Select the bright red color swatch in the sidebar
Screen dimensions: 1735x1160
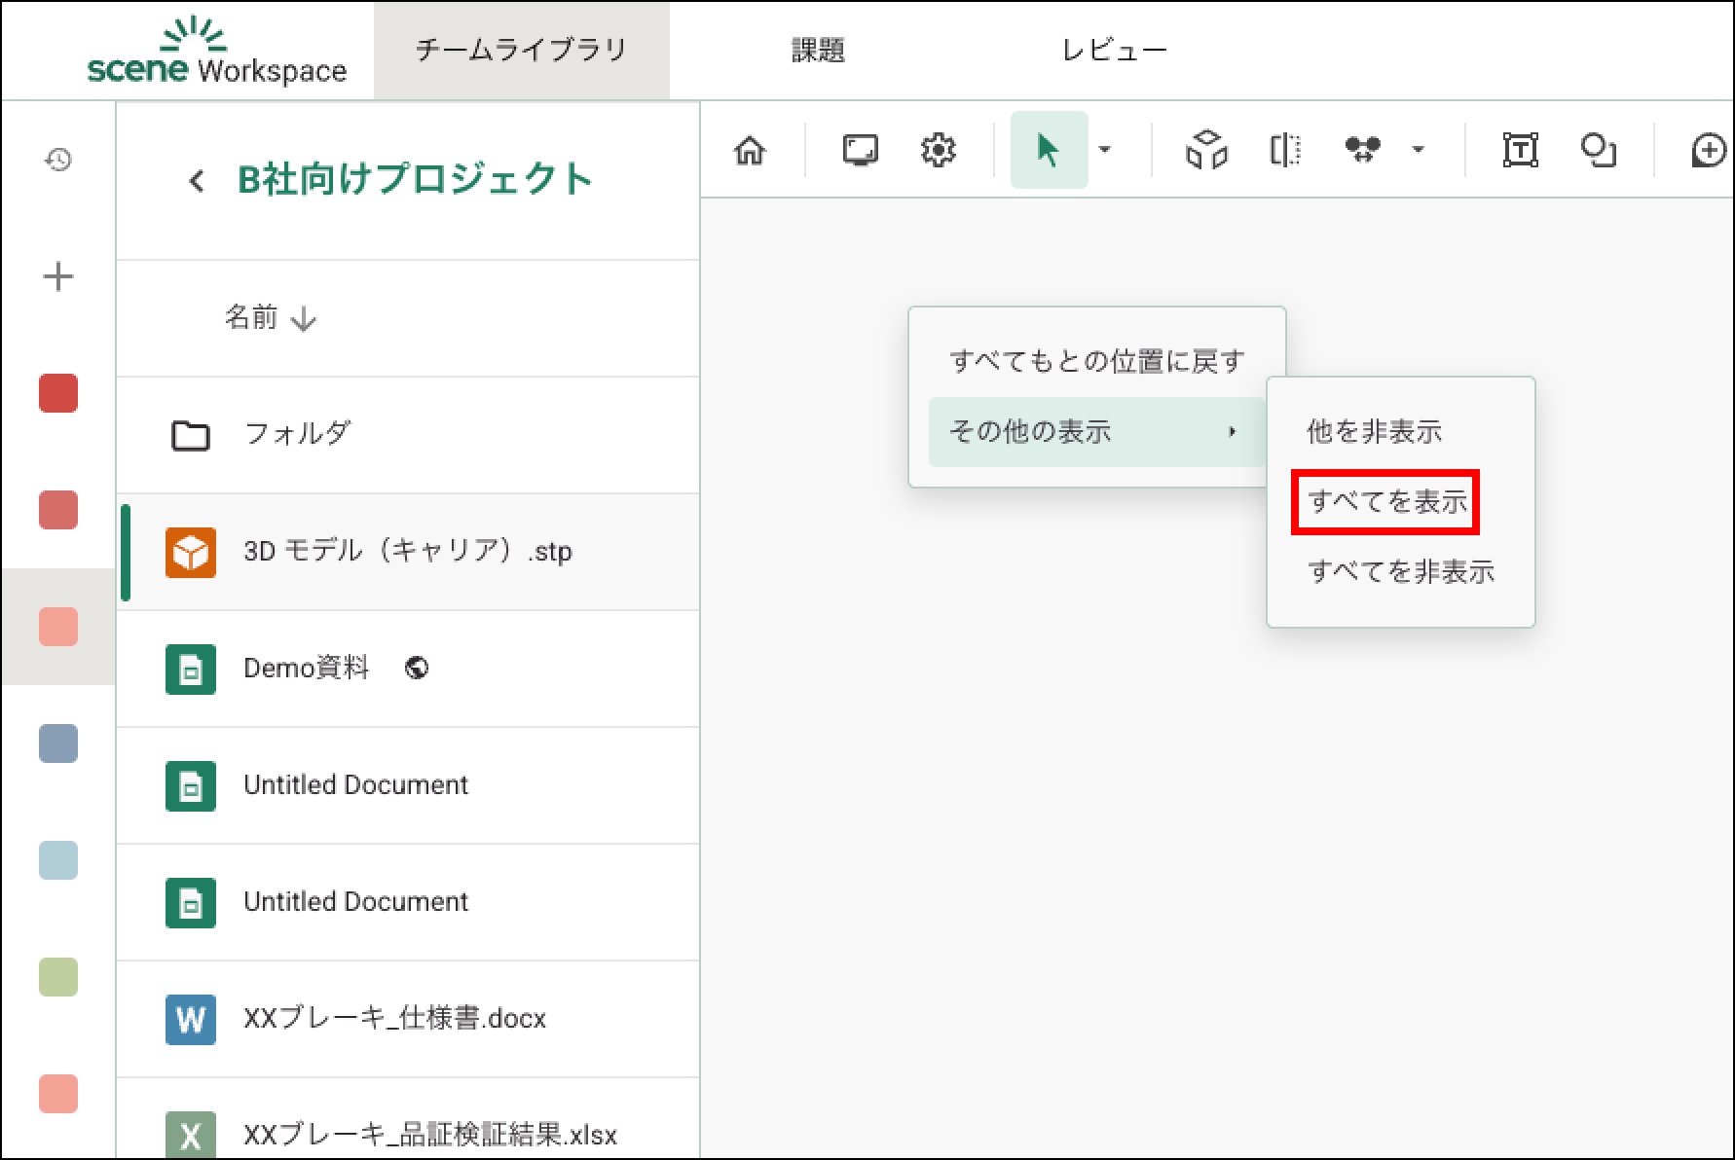tap(58, 394)
